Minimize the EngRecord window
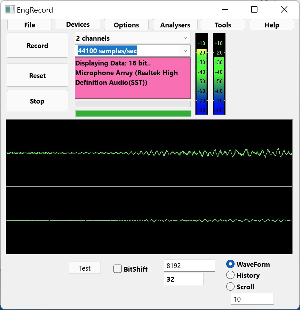The width and height of the screenshot is (300, 310). [x=225, y=9]
